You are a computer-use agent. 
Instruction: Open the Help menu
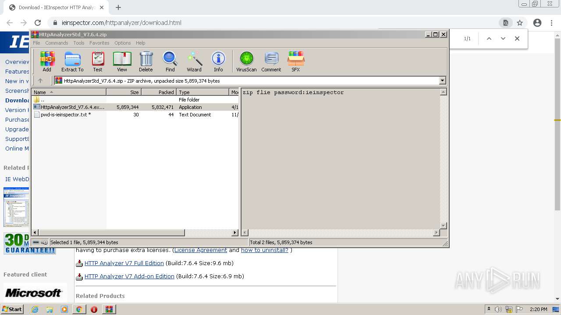pos(140,43)
